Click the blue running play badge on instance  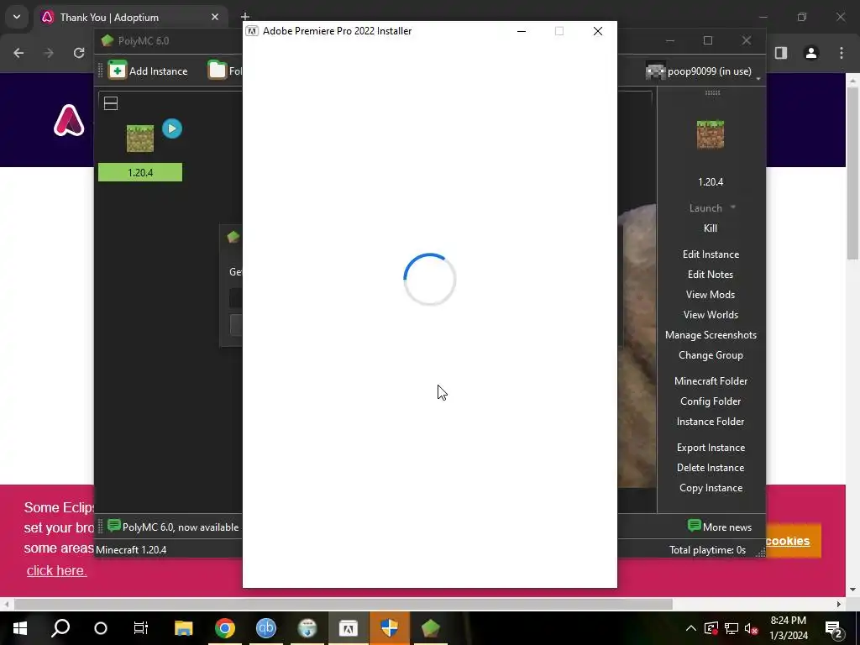point(172,128)
